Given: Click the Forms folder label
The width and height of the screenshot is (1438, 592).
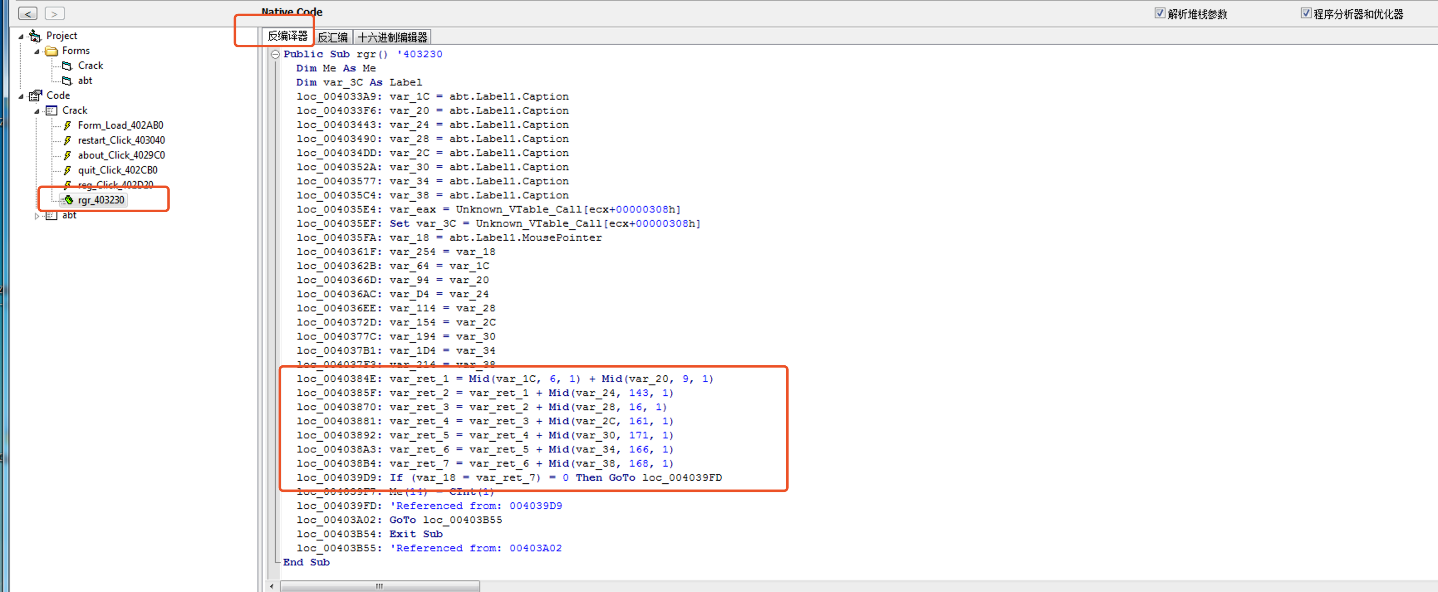Looking at the screenshot, I should tap(76, 51).
